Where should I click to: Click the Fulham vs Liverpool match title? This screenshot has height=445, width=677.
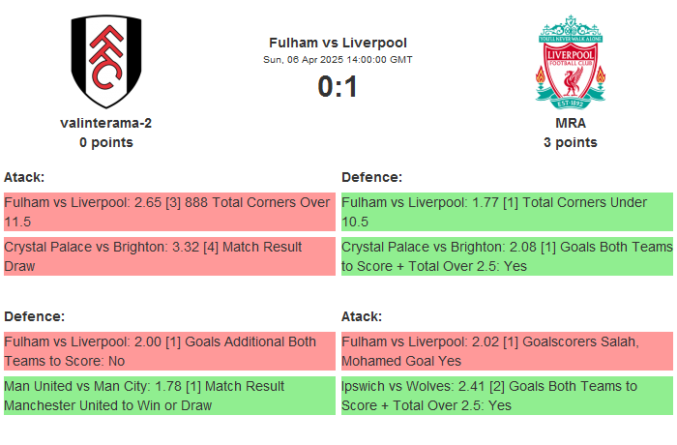coord(338,43)
